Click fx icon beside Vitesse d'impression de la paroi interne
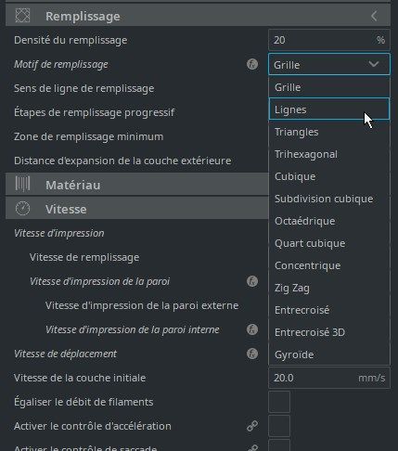398x451 pixels. point(252,329)
